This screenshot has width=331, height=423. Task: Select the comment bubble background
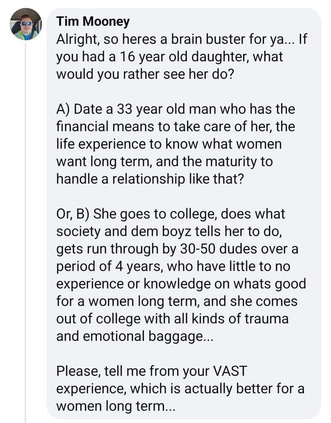[183, 214]
